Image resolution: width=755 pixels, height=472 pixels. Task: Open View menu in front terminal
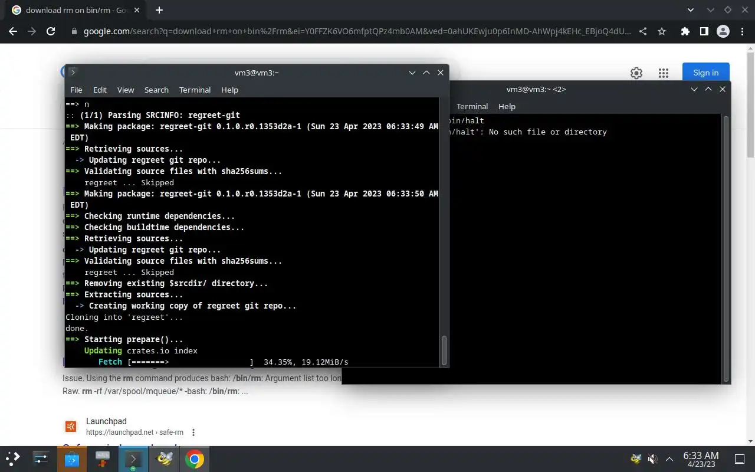pos(126,90)
